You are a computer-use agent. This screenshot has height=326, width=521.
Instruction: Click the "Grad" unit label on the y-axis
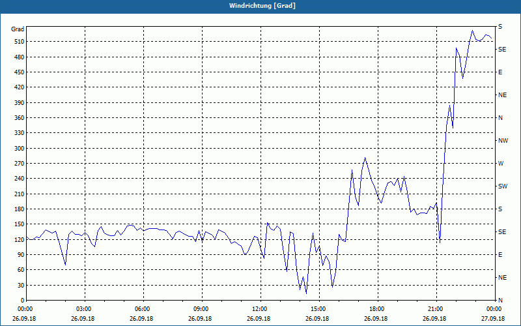point(18,29)
